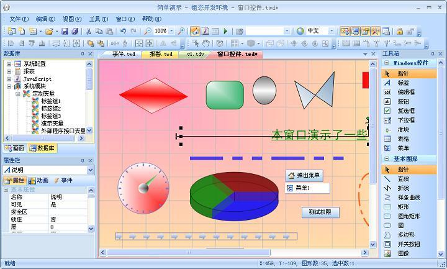Open the 说明 object selector dropdown
The height and width of the screenshot is (269, 447).
pos(91,170)
